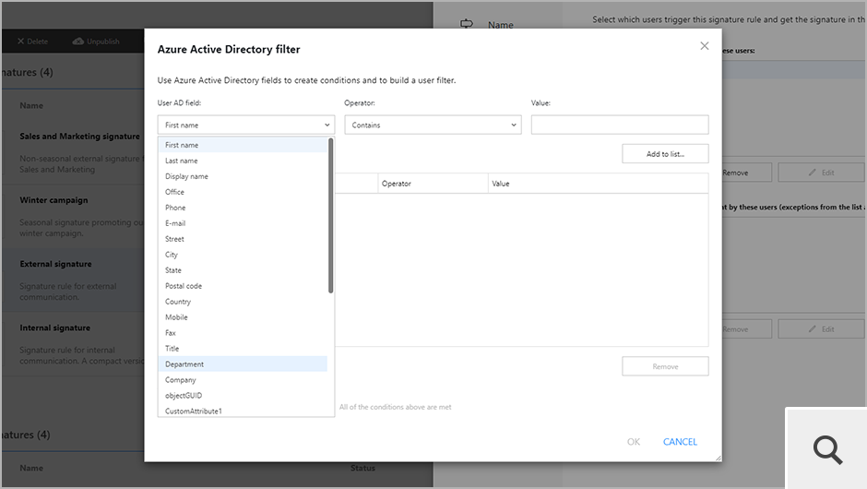Select Title in the field list
Viewport: 867px width, 489px height.
[243, 349]
